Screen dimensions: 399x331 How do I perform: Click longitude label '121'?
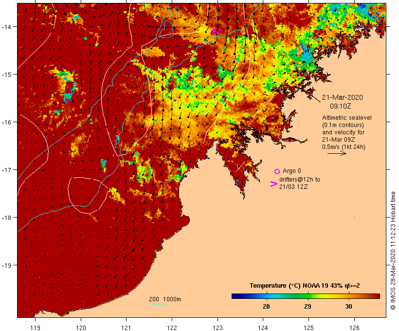pyautogui.click(x=126, y=328)
